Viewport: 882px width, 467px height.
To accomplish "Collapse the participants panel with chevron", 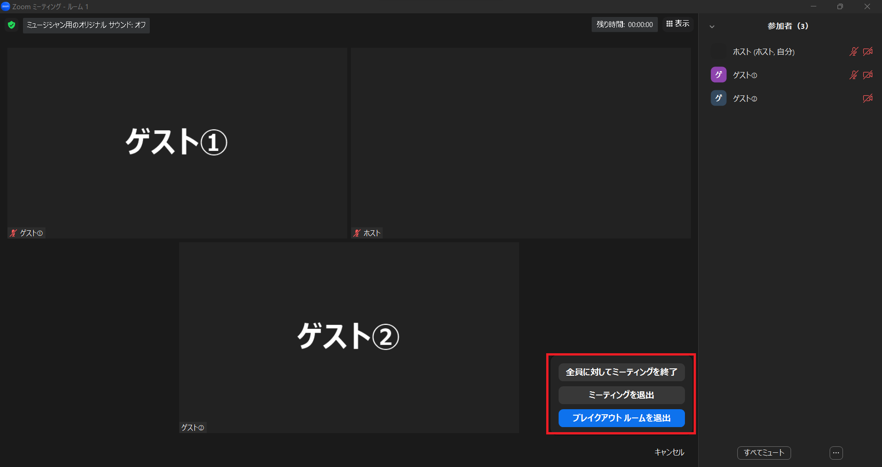I will (x=712, y=27).
